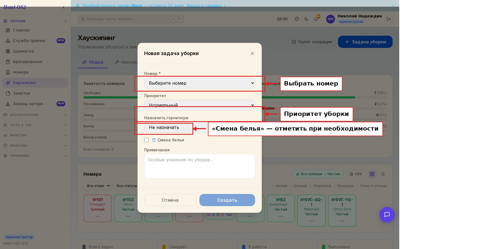Click the Ожидает summary card
Image resolution: width=488 pixels, height=249 pixels.
tap(195, 244)
